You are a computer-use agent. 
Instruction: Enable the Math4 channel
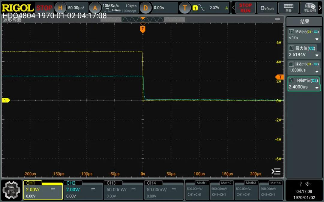point(271,190)
